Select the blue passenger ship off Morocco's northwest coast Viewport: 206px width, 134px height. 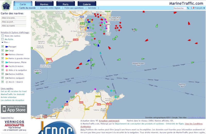pos(70,91)
